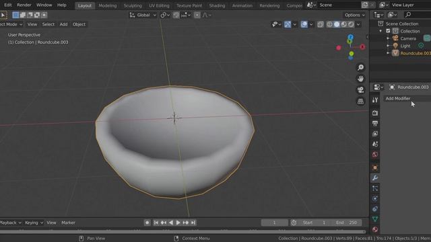
Task: Toggle show gizmo button
Action: pos(288,24)
